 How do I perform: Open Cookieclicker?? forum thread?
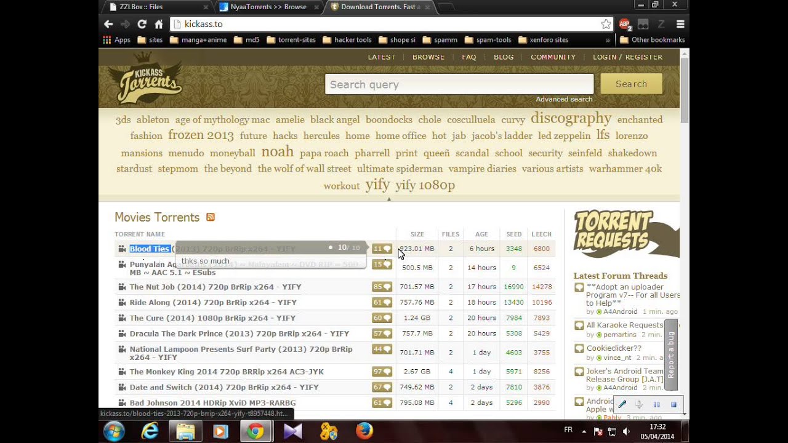pos(614,348)
